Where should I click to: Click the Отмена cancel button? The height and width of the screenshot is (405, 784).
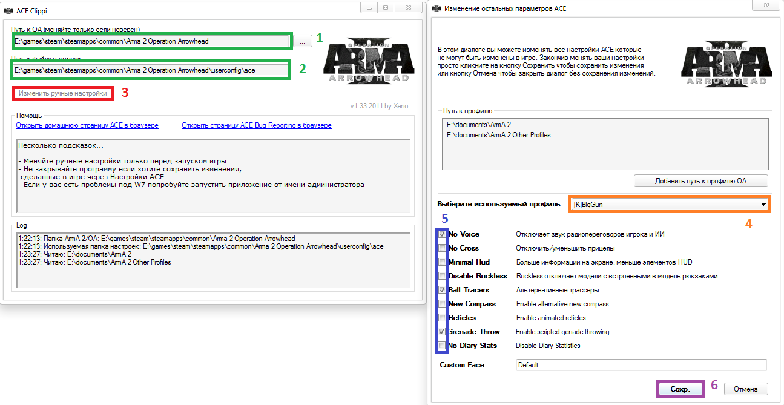coord(745,389)
